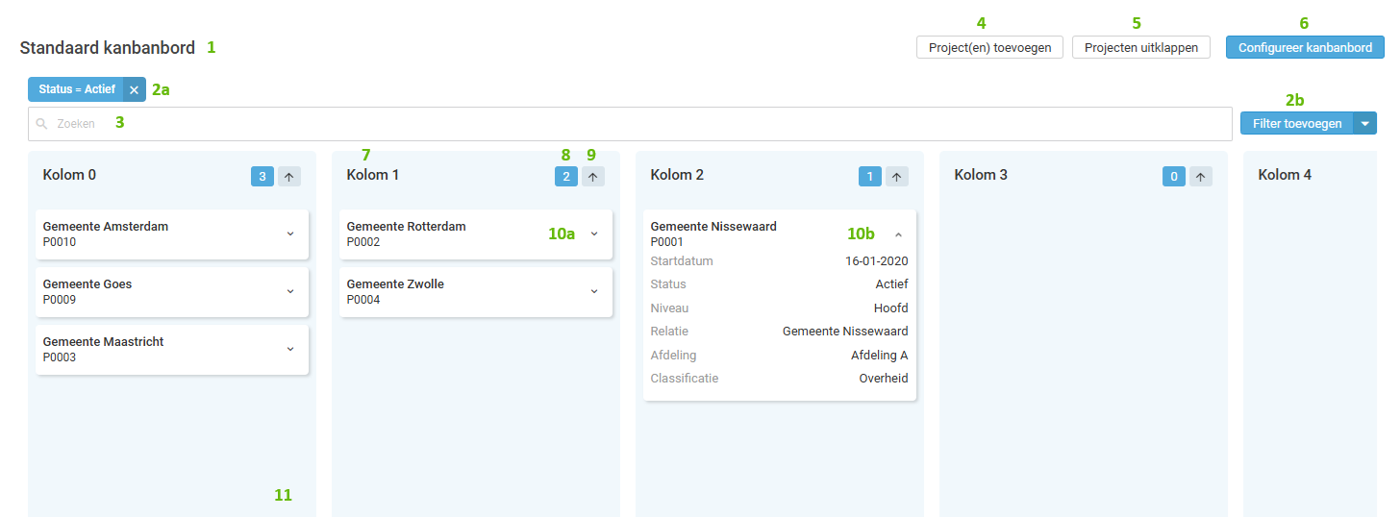
Task: Click the Kolom 0 project count badge
Action: pyautogui.click(x=262, y=176)
